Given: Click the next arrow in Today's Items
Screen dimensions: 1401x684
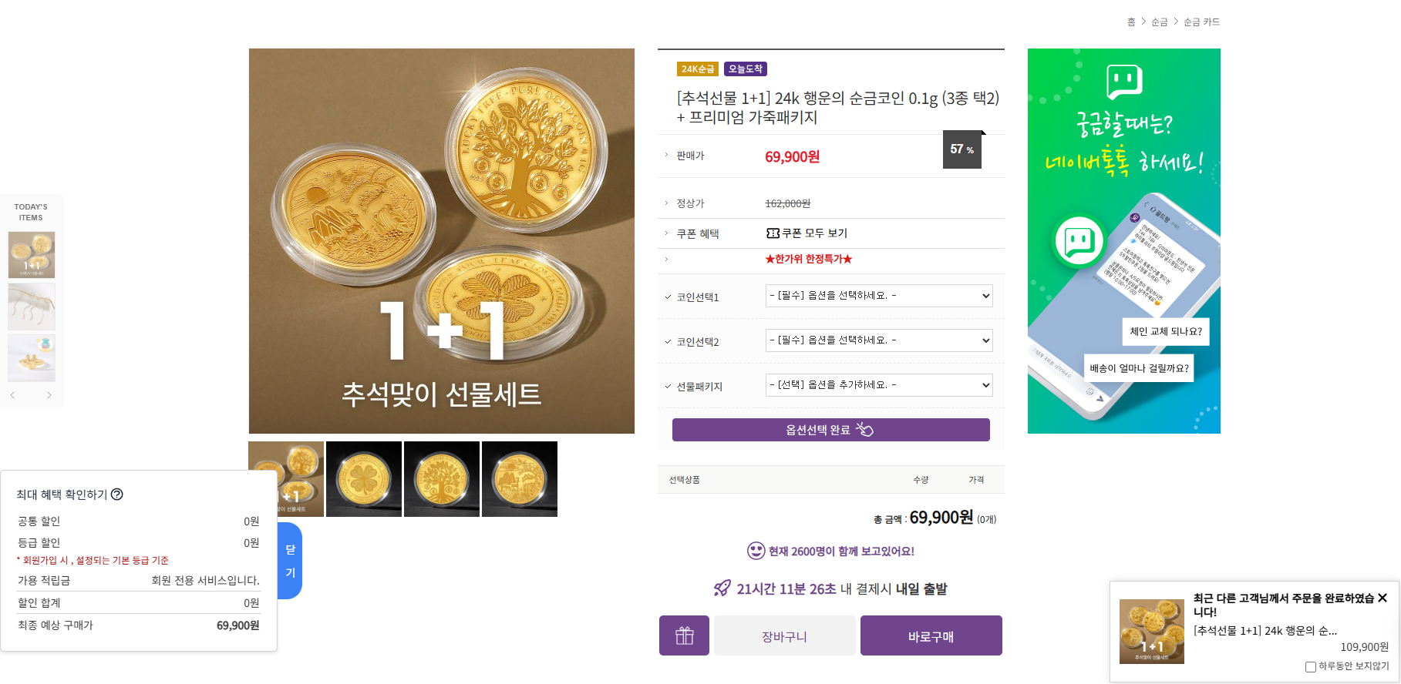Looking at the screenshot, I should [x=49, y=395].
